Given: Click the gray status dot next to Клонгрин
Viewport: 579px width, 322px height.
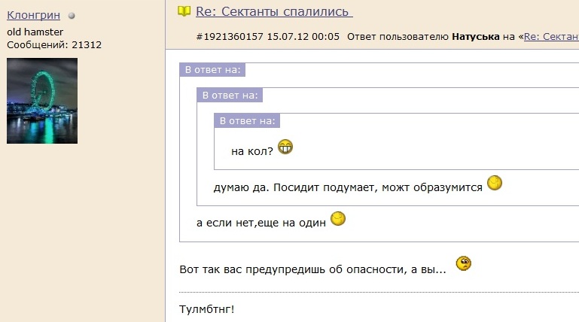Looking at the screenshot, I should coord(72,15).
